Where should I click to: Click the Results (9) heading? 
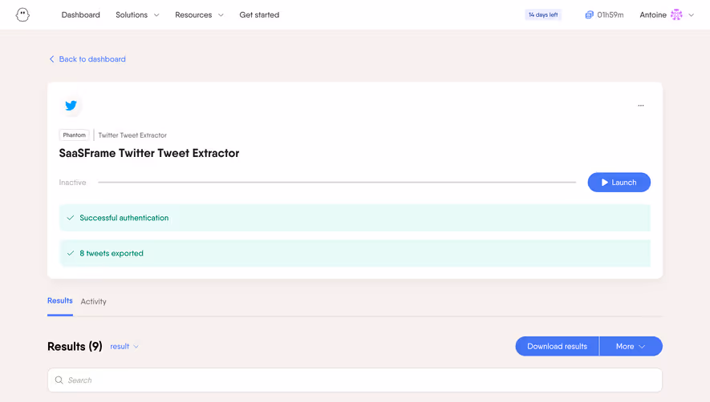[75, 347]
